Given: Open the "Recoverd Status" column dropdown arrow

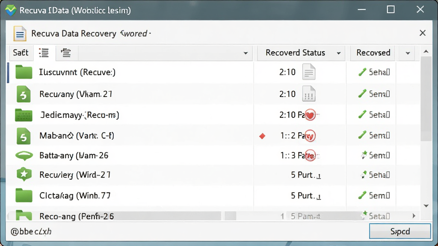Looking at the screenshot, I should point(339,53).
